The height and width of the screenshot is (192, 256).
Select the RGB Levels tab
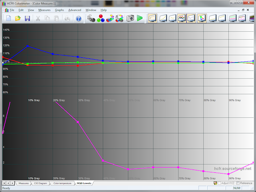[x=84, y=183]
